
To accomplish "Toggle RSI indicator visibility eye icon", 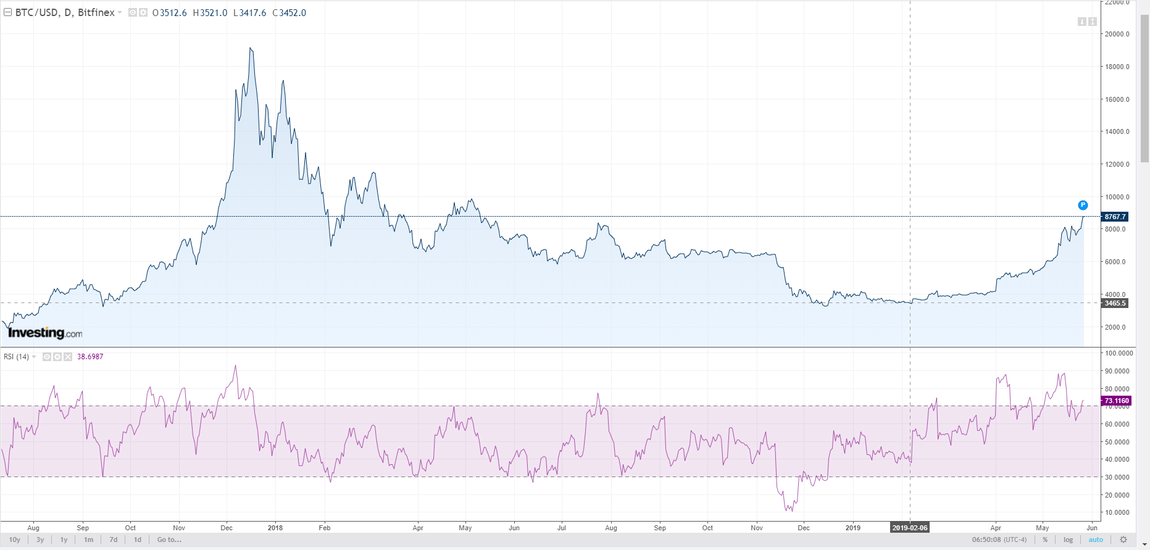I will tap(47, 357).
